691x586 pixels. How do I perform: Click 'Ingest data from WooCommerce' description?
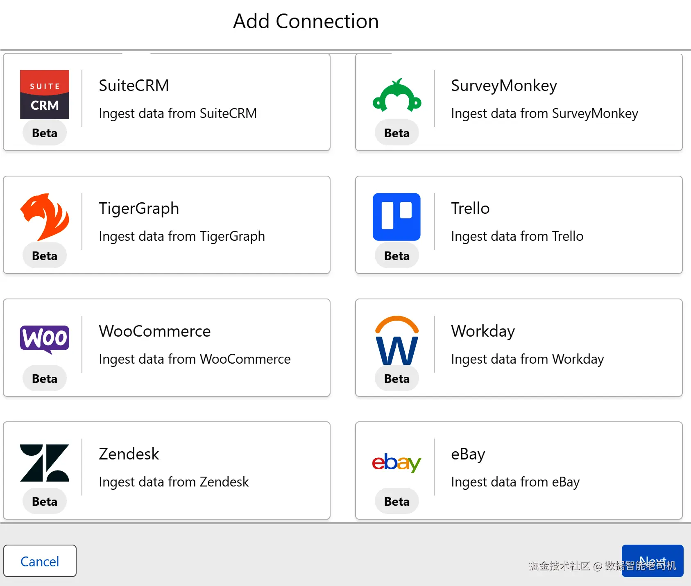pos(195,359)
